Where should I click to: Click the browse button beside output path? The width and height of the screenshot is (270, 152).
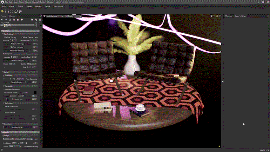pyautogui.click(x=36, y=139)
